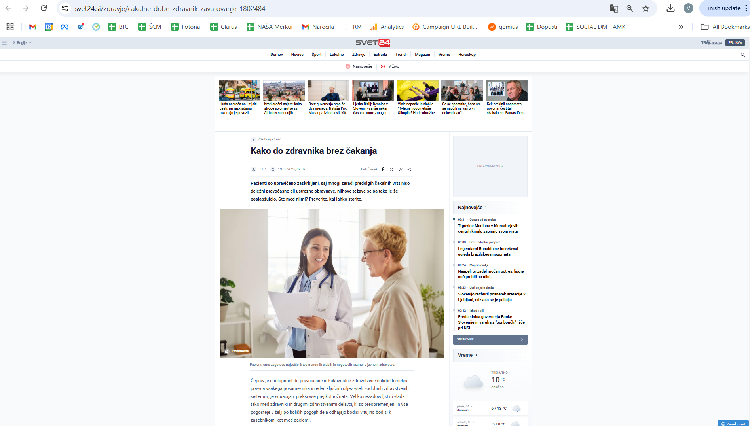Open the Zdravje menu item
Viewport: 750px width, 426px height.
click(359, 55)
